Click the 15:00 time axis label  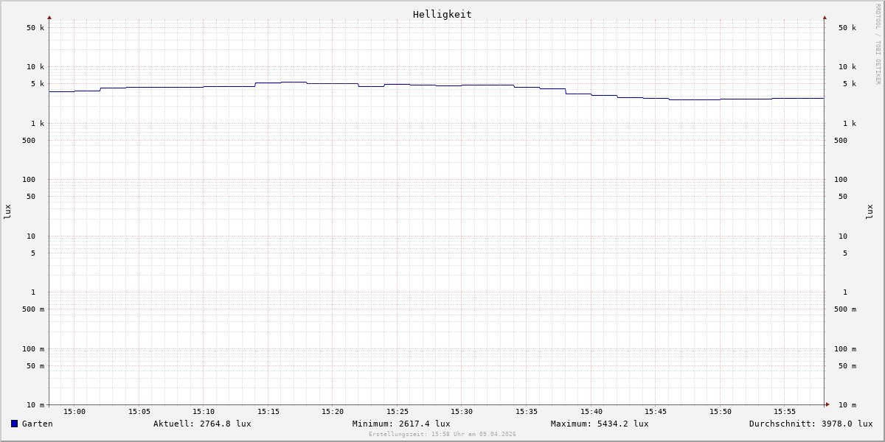(74, 411)
